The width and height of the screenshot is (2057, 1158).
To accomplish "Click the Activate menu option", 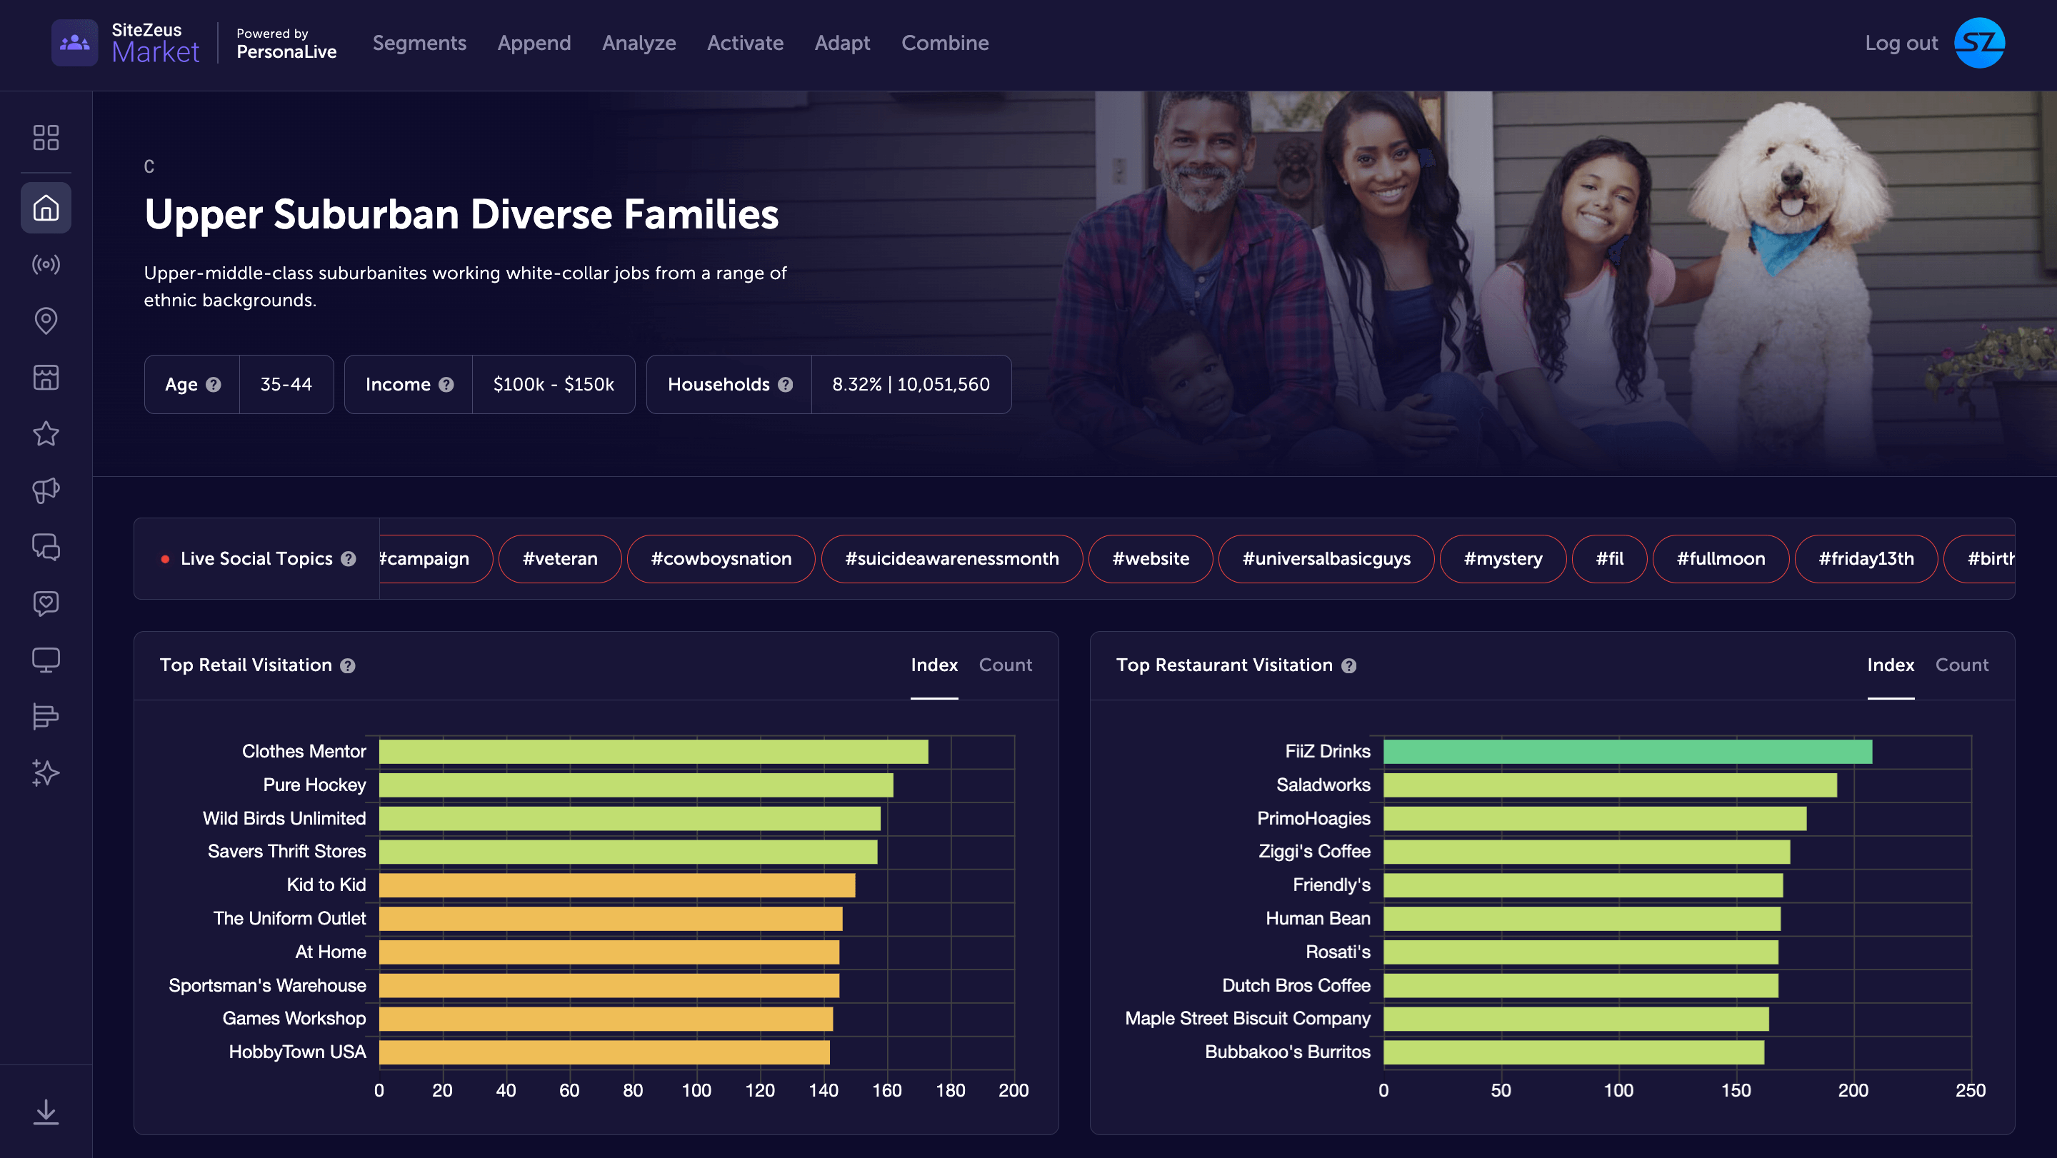I will click(744, 42).
